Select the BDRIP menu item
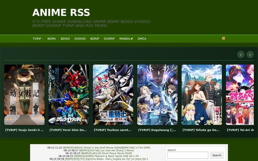This screenshot has width=258, height=161. pos(95,39)
